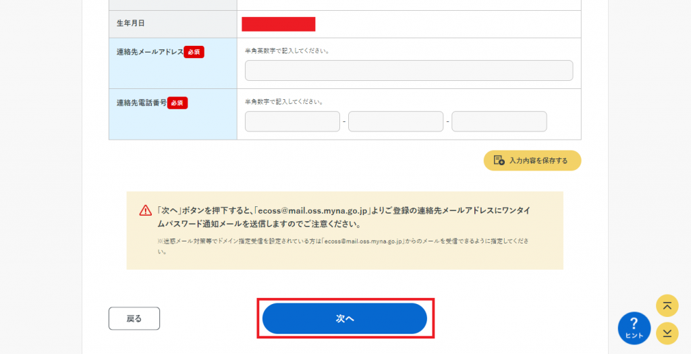
Task: Select the last phone number box
Action: (499, 121)
